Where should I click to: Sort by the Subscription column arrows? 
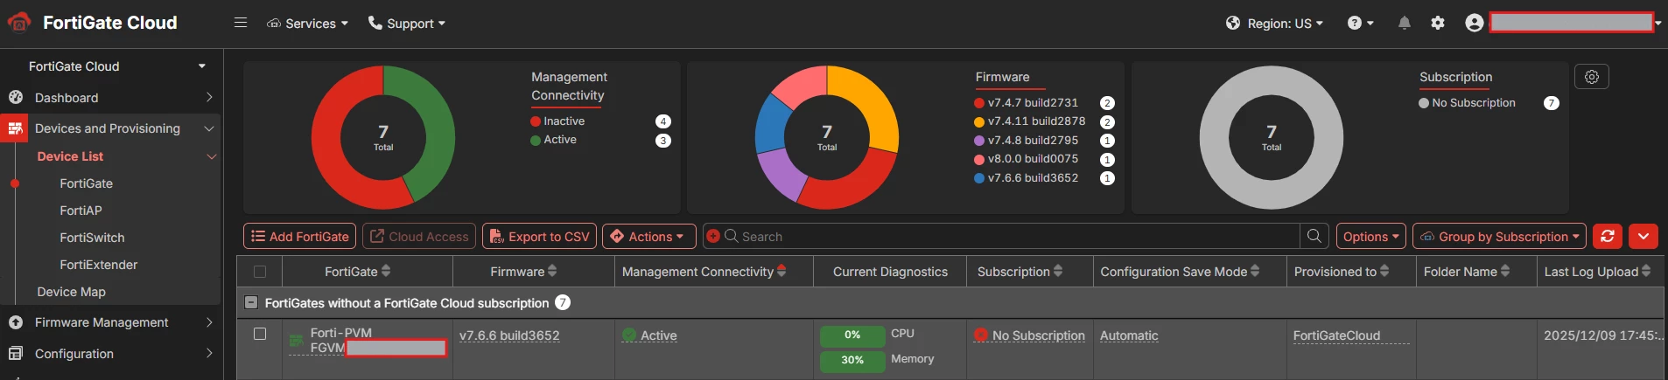(x=1058, y=271)
